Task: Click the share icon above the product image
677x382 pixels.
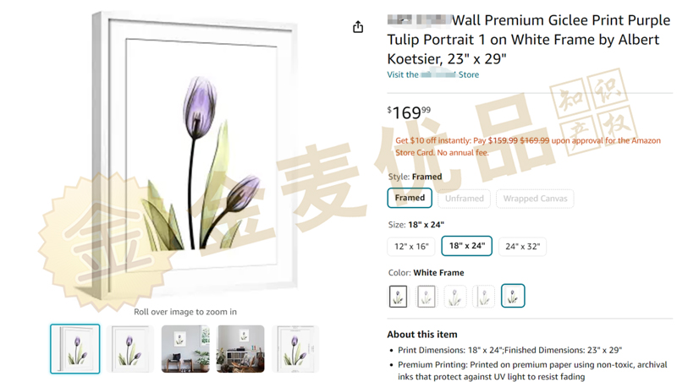Action: pos(358,27)
